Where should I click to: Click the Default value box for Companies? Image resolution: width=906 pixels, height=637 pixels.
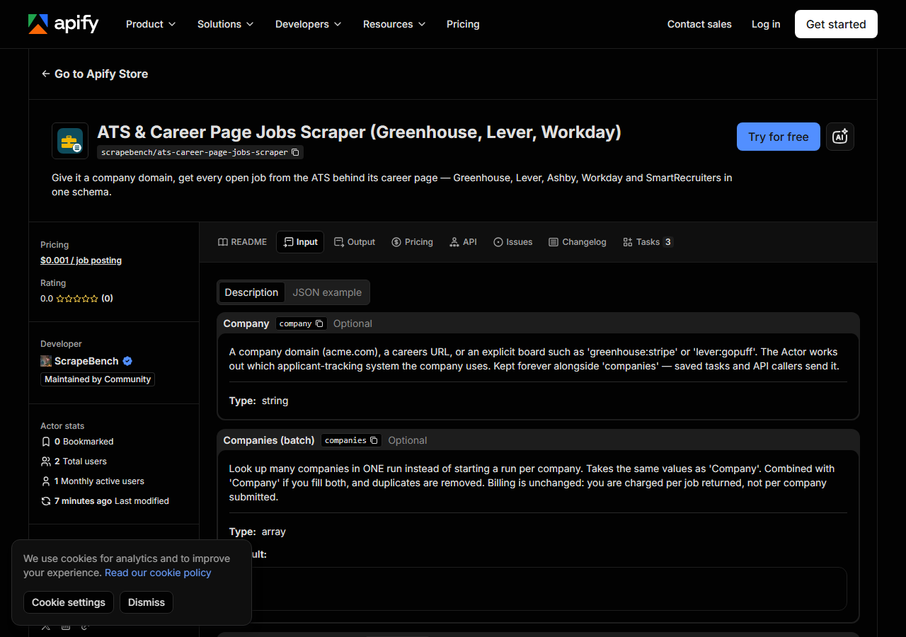538,589
